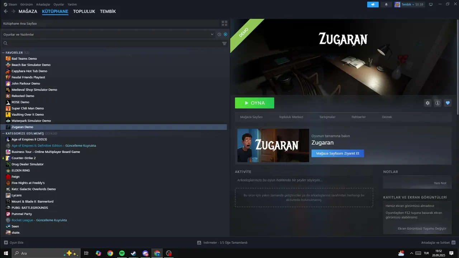
Task: Open advanced filter options icon
Action: click(x=224, y=43)
